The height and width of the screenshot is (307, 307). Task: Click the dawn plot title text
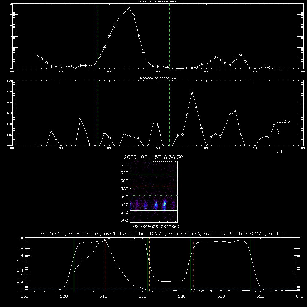pos(158,2)
